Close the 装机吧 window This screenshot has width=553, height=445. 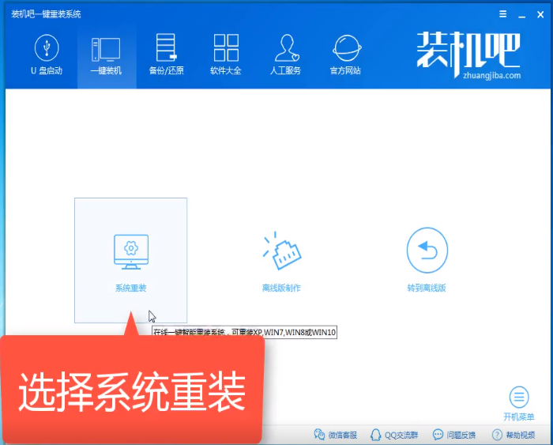[540, 14]
